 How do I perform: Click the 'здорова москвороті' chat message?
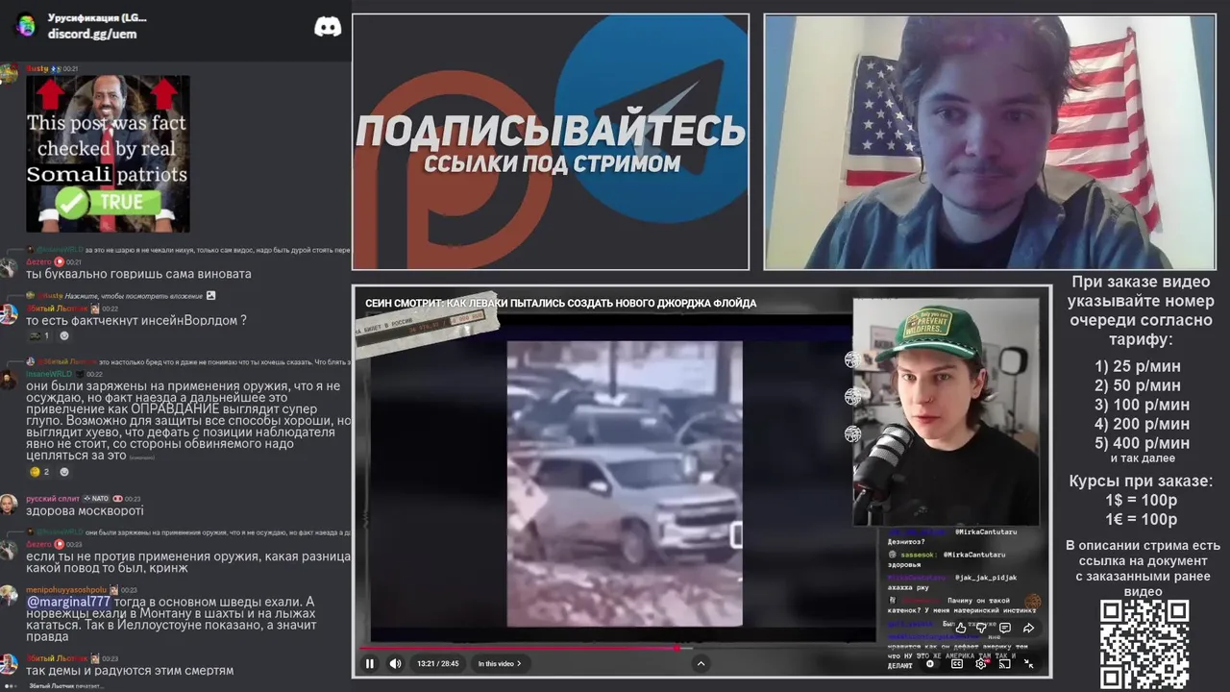tap(85, 511)
